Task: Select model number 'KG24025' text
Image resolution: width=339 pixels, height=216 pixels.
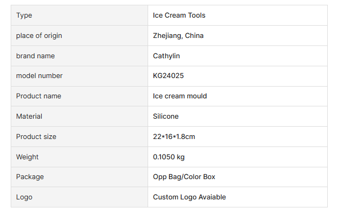Action: tap(168, 76)
